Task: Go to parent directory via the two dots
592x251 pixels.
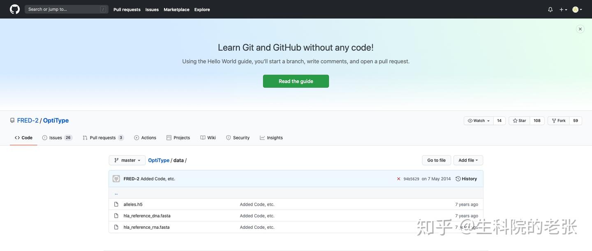Action: point(116,193)
